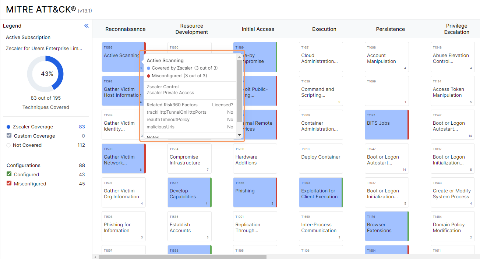Click the horizontal scrollbar left arrow
The image size is (480, 259).
pyautogui.click(x=95, y=257)
